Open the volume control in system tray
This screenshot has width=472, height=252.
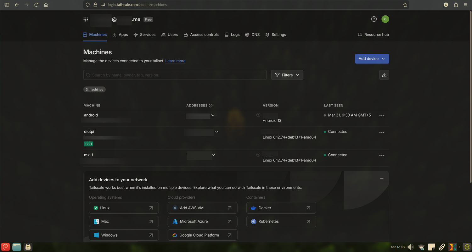[x=411, y=247]
